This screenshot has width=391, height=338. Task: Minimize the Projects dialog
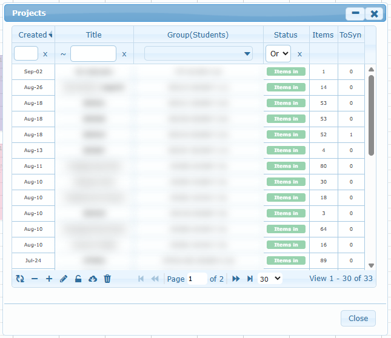click(x=355, y=13)
